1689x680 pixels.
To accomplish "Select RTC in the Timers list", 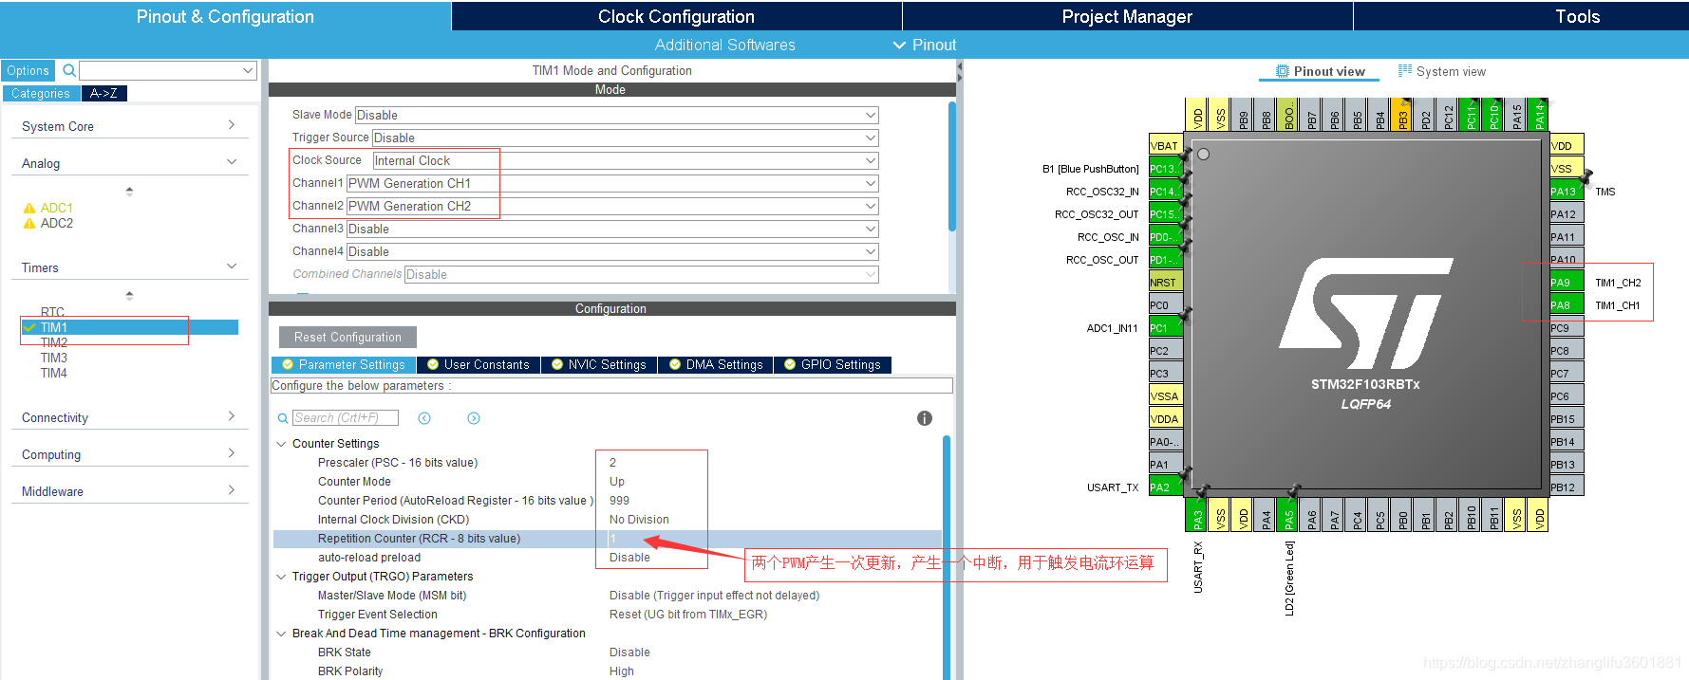I will 53,312.
